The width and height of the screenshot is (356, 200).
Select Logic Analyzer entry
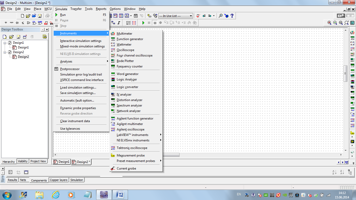click(136, 79)
